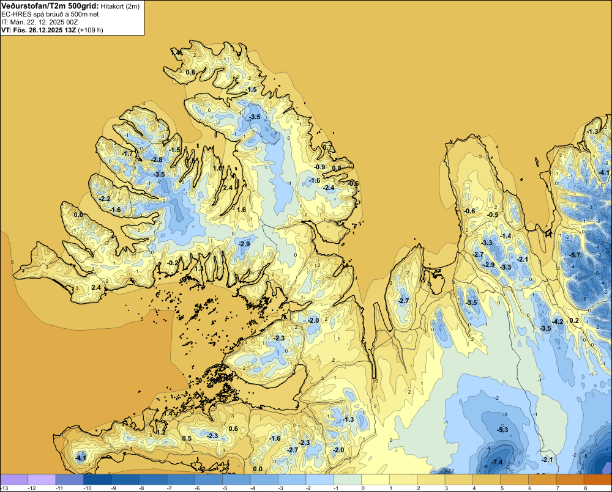Click the text 'EC-HRES spá brúuð á 500m net'

50,14
